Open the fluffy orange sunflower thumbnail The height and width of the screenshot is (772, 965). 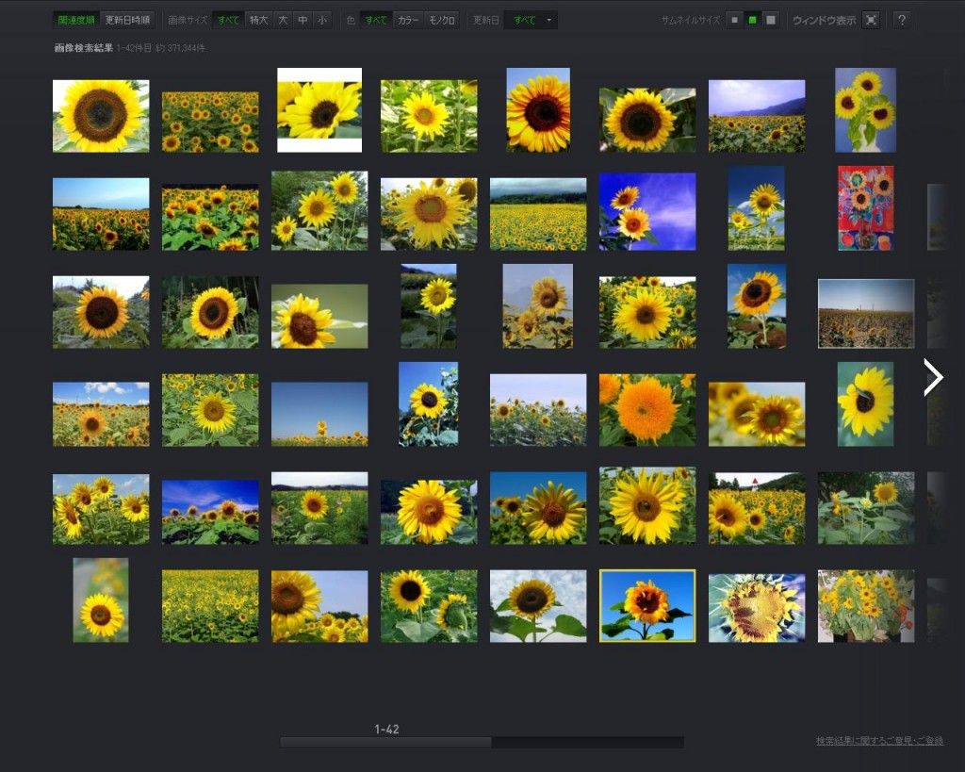point(647,410)
